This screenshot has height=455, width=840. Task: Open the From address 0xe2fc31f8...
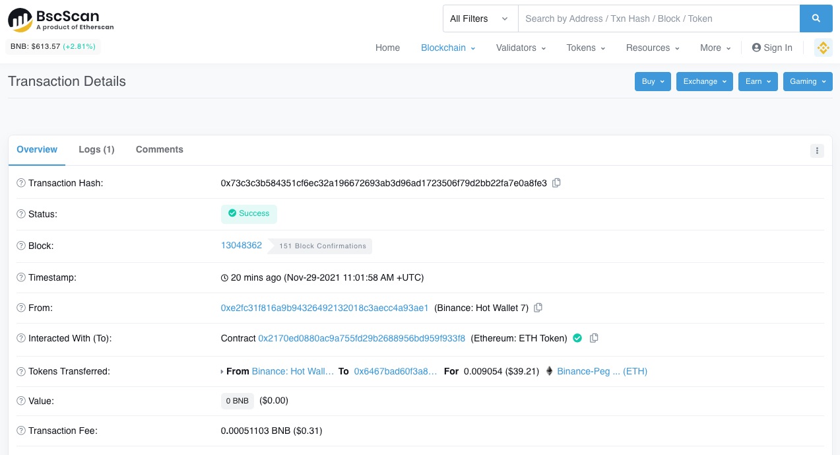click(x=325, y=308)
